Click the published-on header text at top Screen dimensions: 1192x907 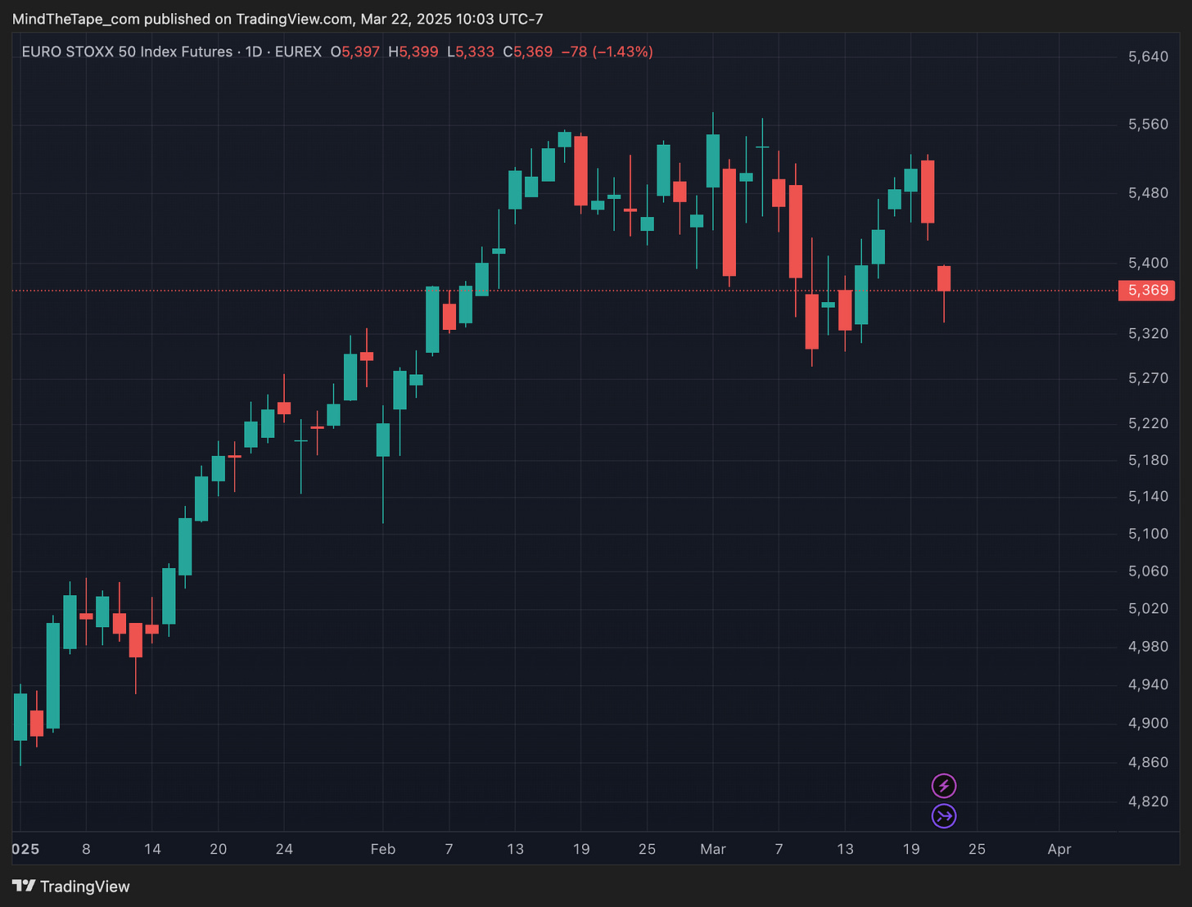tap(278, 19)
